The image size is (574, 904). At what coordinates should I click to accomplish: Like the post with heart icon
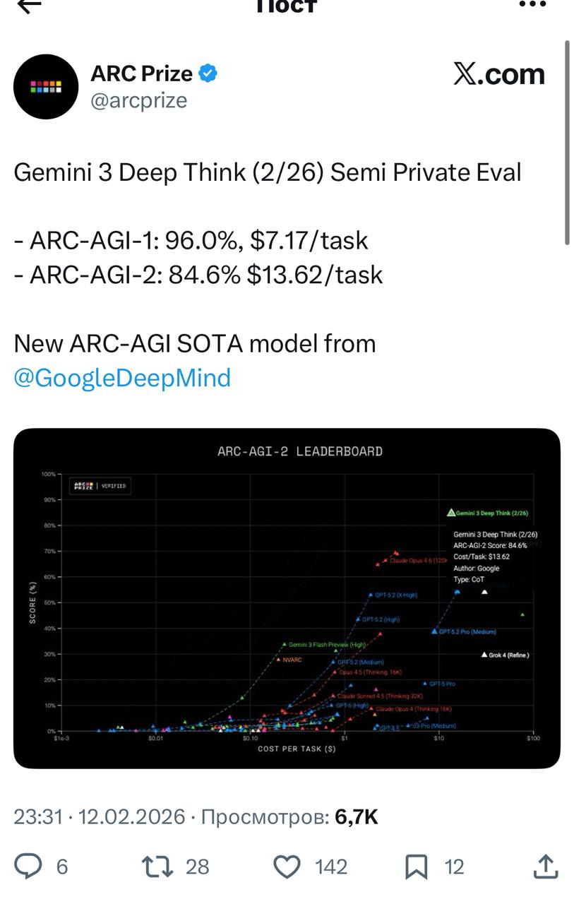[x=287, y=867]
